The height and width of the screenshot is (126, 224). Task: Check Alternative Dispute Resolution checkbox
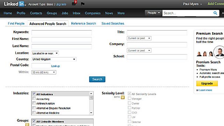tap(34, 108)
